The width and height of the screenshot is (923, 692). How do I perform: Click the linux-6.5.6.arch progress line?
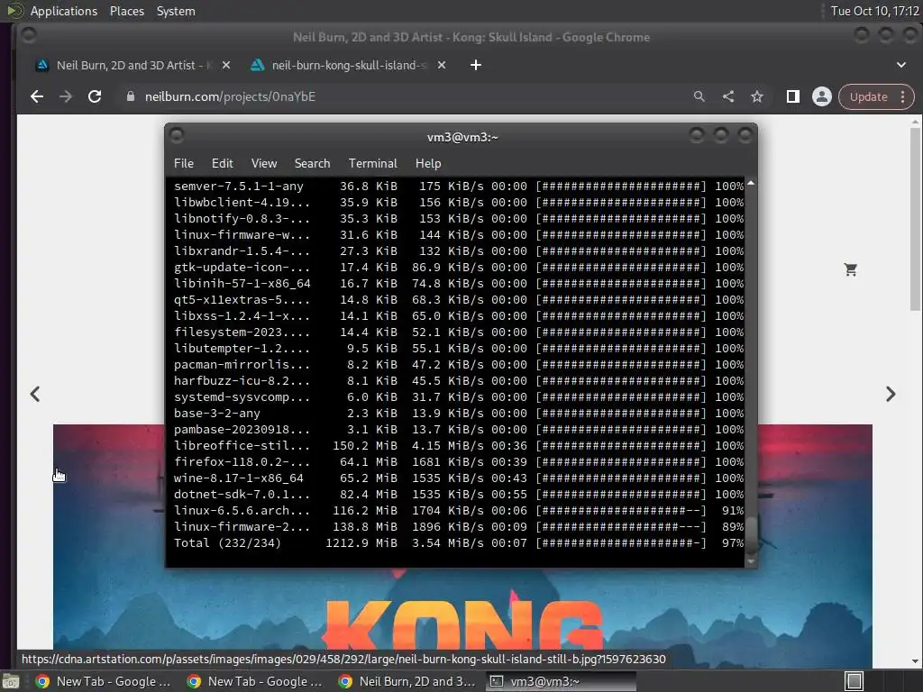click(459, 510)
